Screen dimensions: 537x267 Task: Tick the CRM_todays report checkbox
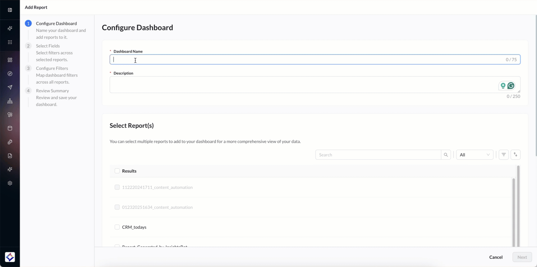click(x=117, y=227)
